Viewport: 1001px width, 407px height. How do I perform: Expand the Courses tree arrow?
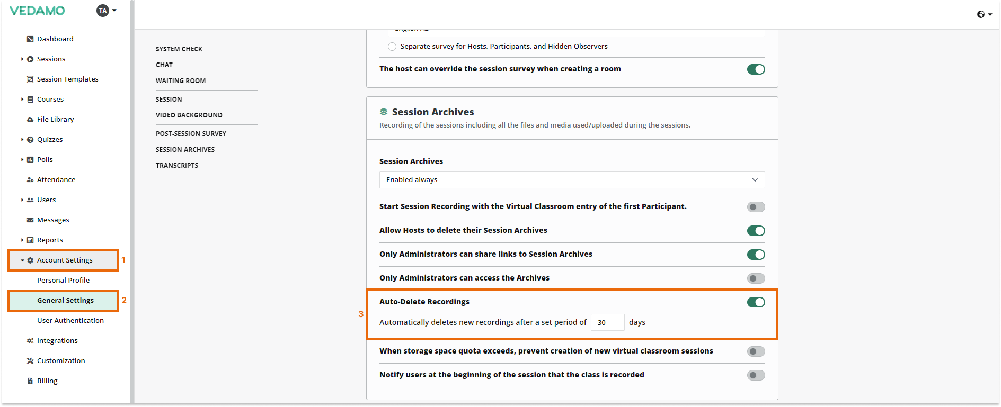(x=22, y=100)
